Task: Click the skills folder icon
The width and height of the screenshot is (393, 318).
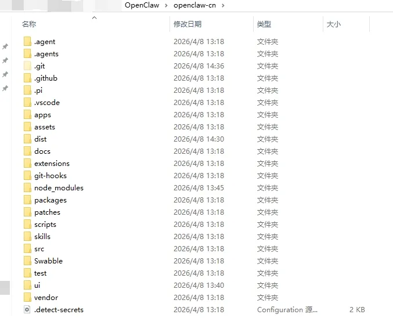Action: pyautogui.click(x=27, y=237)
